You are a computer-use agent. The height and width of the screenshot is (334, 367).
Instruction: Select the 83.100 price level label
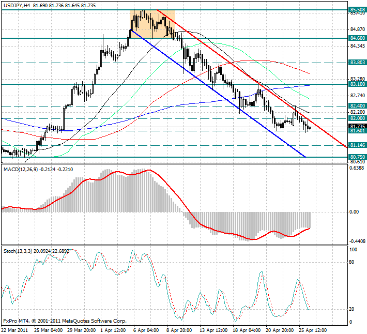357,84
